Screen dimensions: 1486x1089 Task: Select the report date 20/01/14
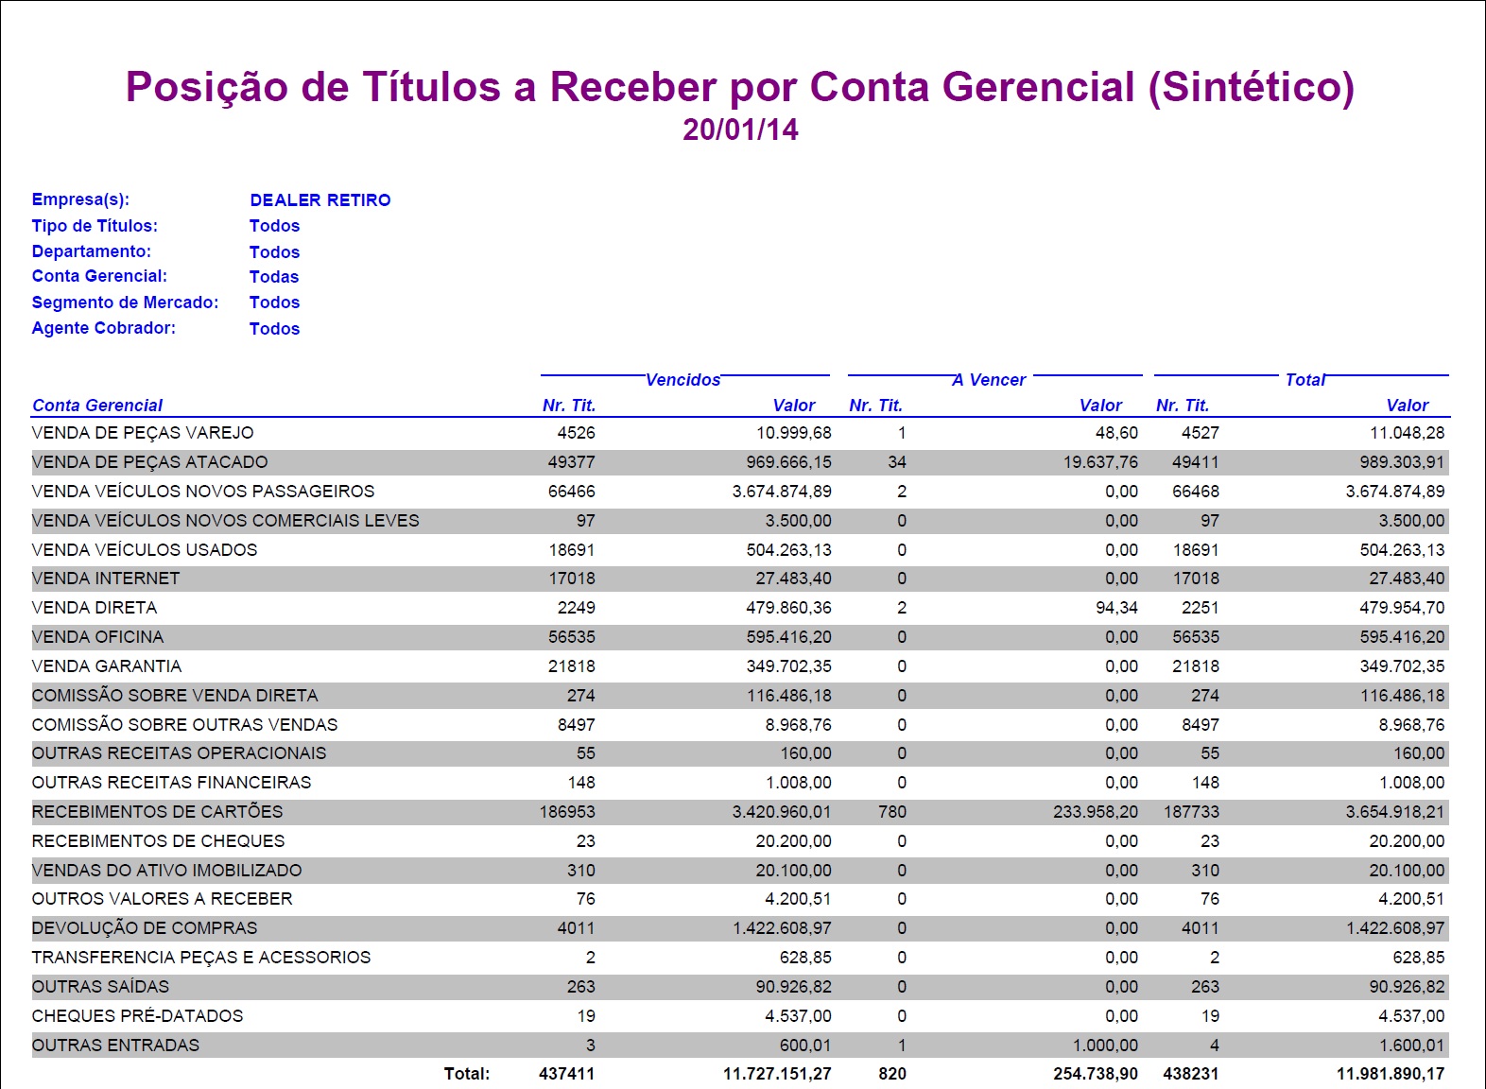click(x=740, y=130)
